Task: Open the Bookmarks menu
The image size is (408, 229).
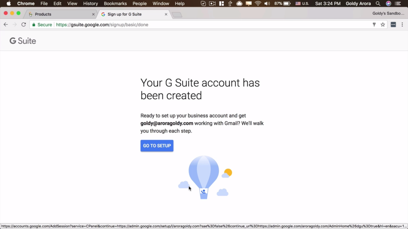Action: point(115,4)
